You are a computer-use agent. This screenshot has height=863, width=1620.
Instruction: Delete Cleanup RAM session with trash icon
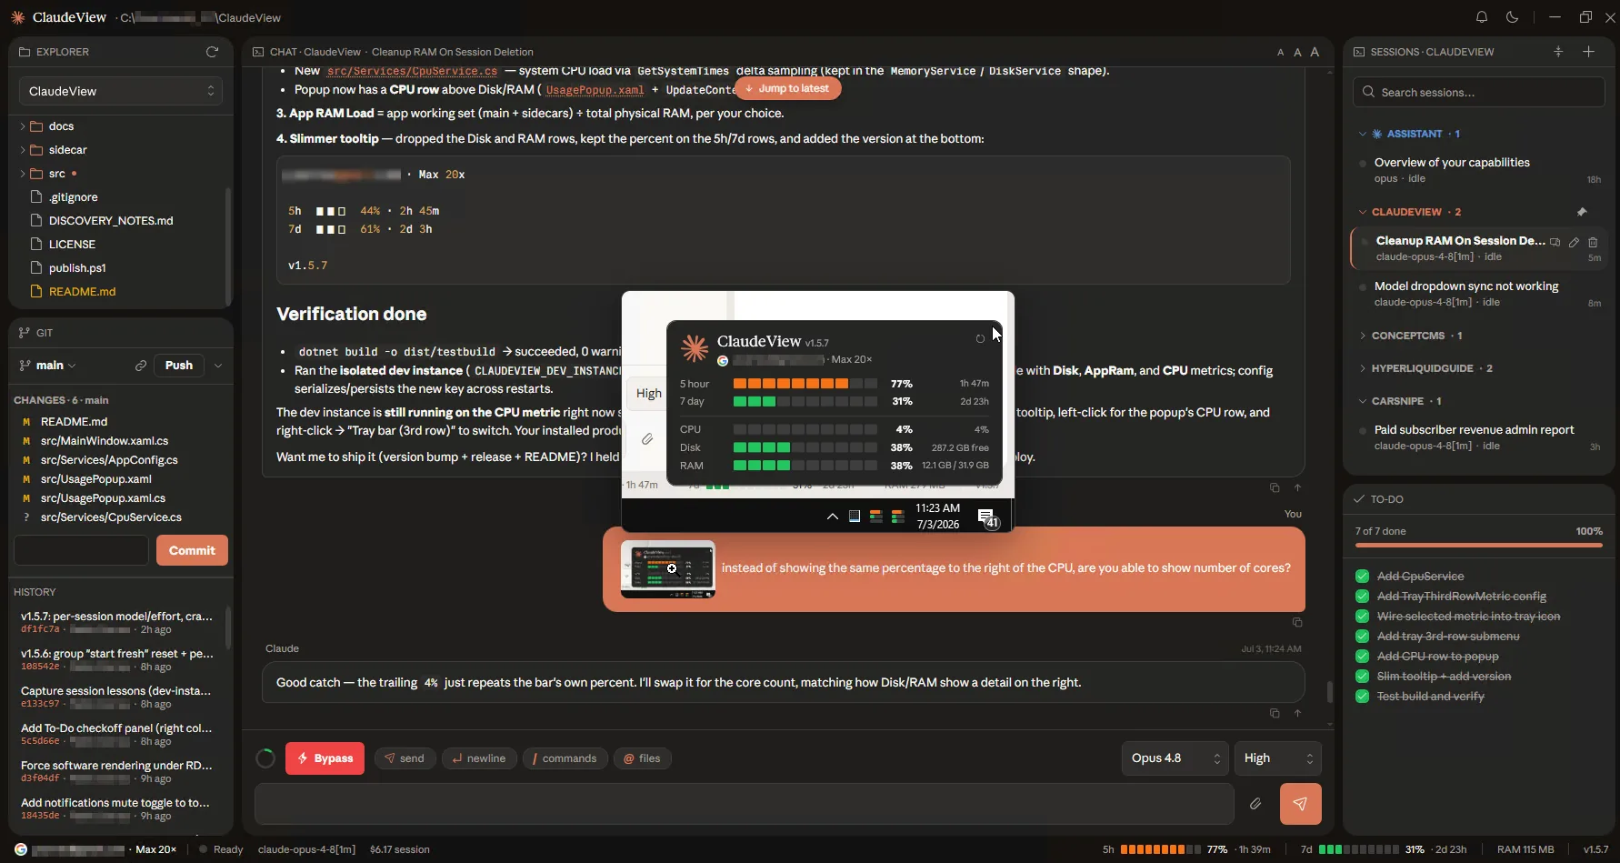click(x=1593, y=242)
